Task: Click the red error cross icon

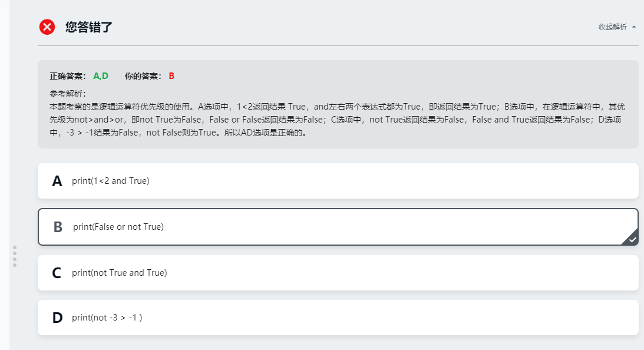Action: tap(47, 27)
